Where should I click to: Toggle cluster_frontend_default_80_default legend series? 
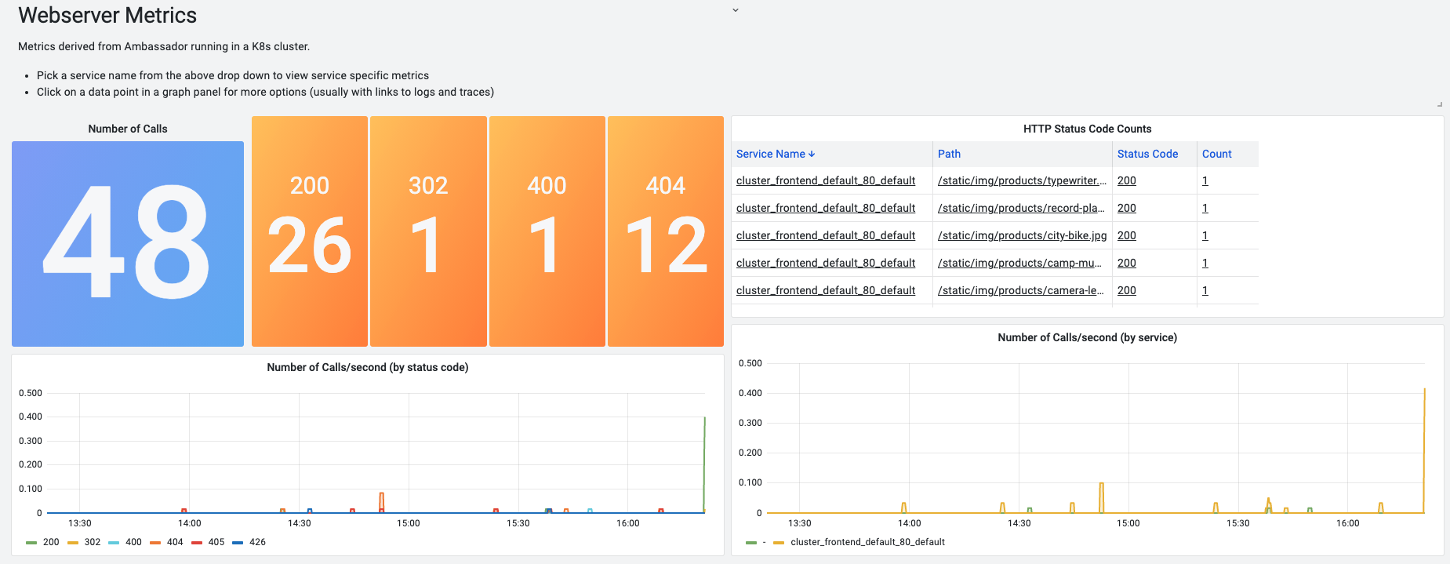867,542
